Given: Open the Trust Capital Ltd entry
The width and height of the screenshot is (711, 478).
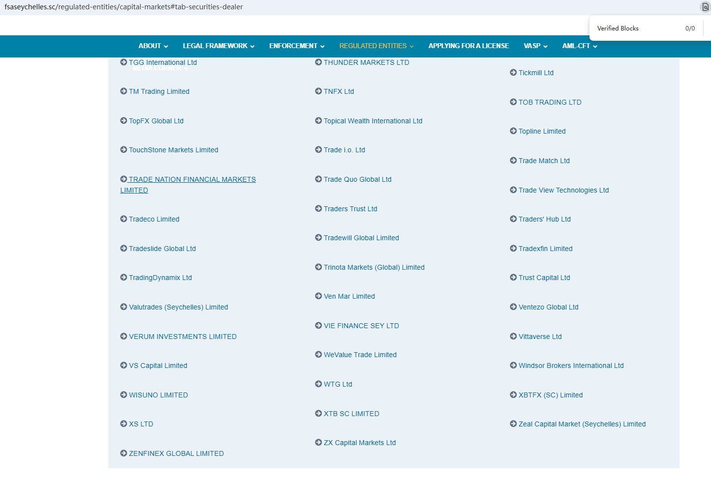Looking at the screenshot, I should 544,278.
